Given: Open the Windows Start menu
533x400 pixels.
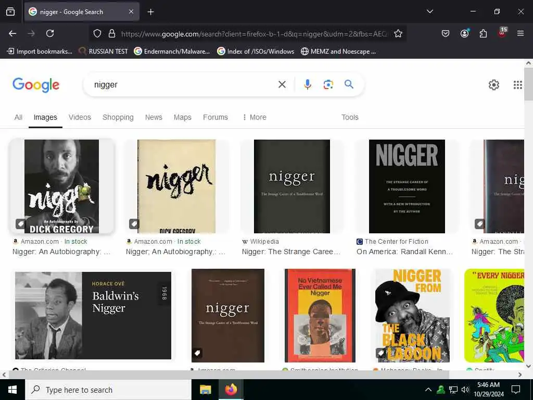Looking at the screenshot, I should 12,390.
